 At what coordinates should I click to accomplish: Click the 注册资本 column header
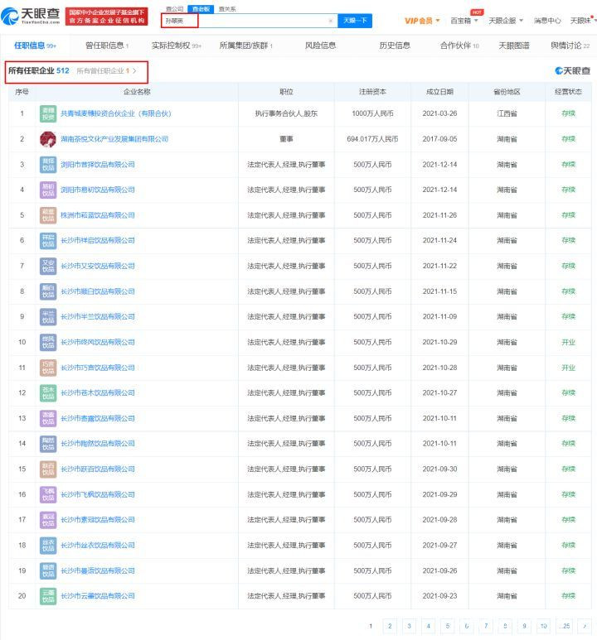372,92
